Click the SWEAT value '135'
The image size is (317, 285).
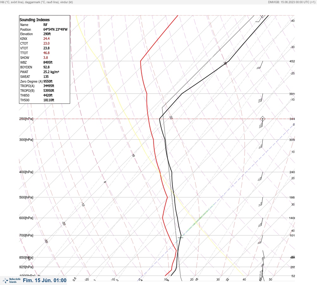pos(46,77)
